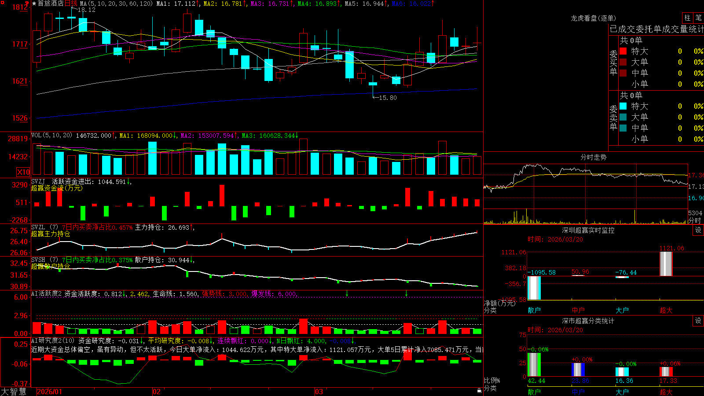Screen dimensions: 704x396
Task: Click the 散户 label in 深市超赢分类统计
Action: click(534, 392)
